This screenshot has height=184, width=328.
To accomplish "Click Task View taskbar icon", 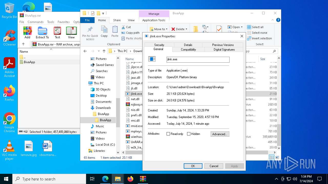I will [x=92, y=179].
